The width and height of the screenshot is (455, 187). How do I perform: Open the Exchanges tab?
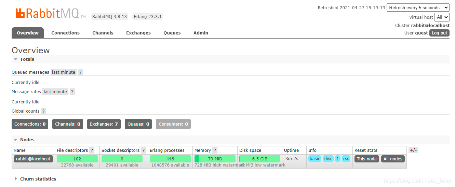(x=138, y=33)
